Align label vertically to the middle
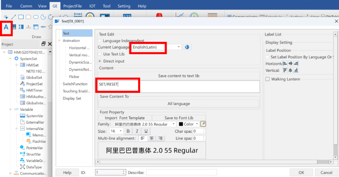This screenshot has width=339, height=177. 290,71
